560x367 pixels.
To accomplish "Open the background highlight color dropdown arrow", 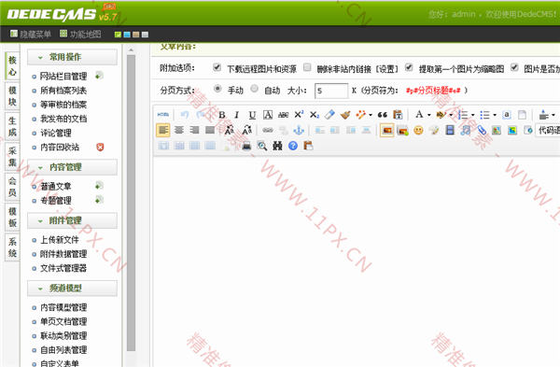I will click(x=451, y=115).
